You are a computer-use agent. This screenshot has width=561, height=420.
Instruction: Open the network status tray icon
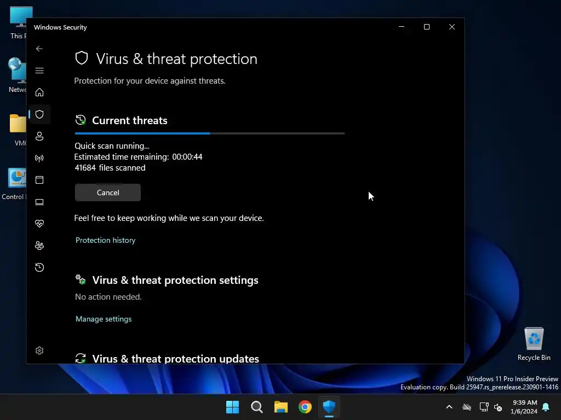click(x=484, y=407)
